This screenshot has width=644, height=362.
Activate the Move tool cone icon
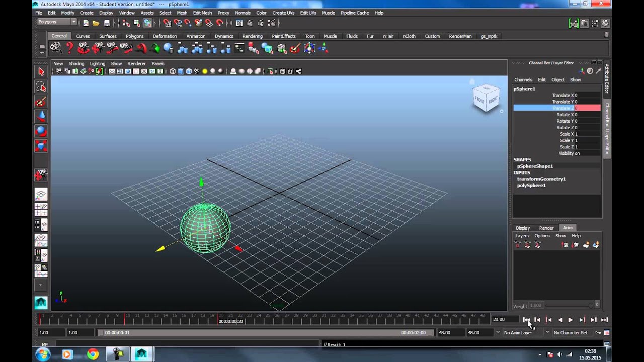click(41, 117)
